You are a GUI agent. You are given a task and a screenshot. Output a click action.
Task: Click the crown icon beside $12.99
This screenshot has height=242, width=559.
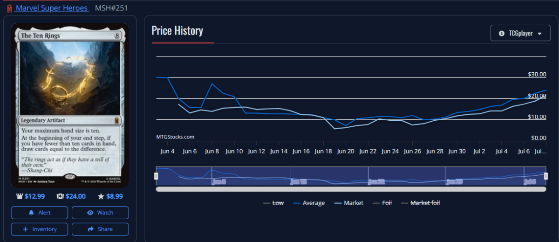[x=20, y=196]
